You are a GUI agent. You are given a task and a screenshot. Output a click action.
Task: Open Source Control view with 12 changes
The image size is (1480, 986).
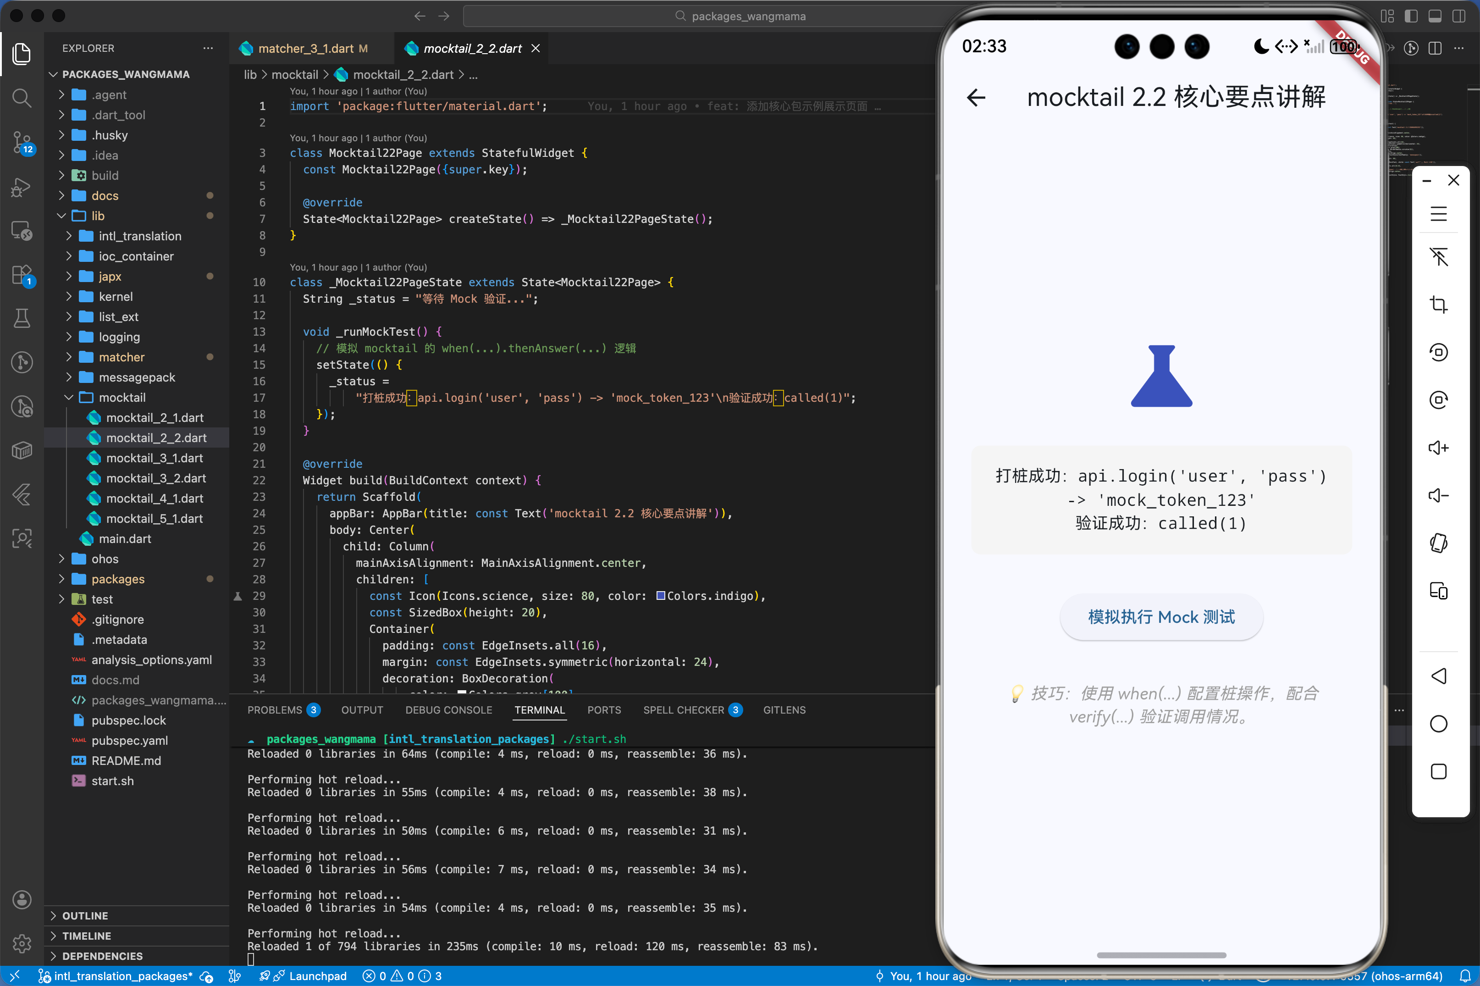tap(22, 143)
